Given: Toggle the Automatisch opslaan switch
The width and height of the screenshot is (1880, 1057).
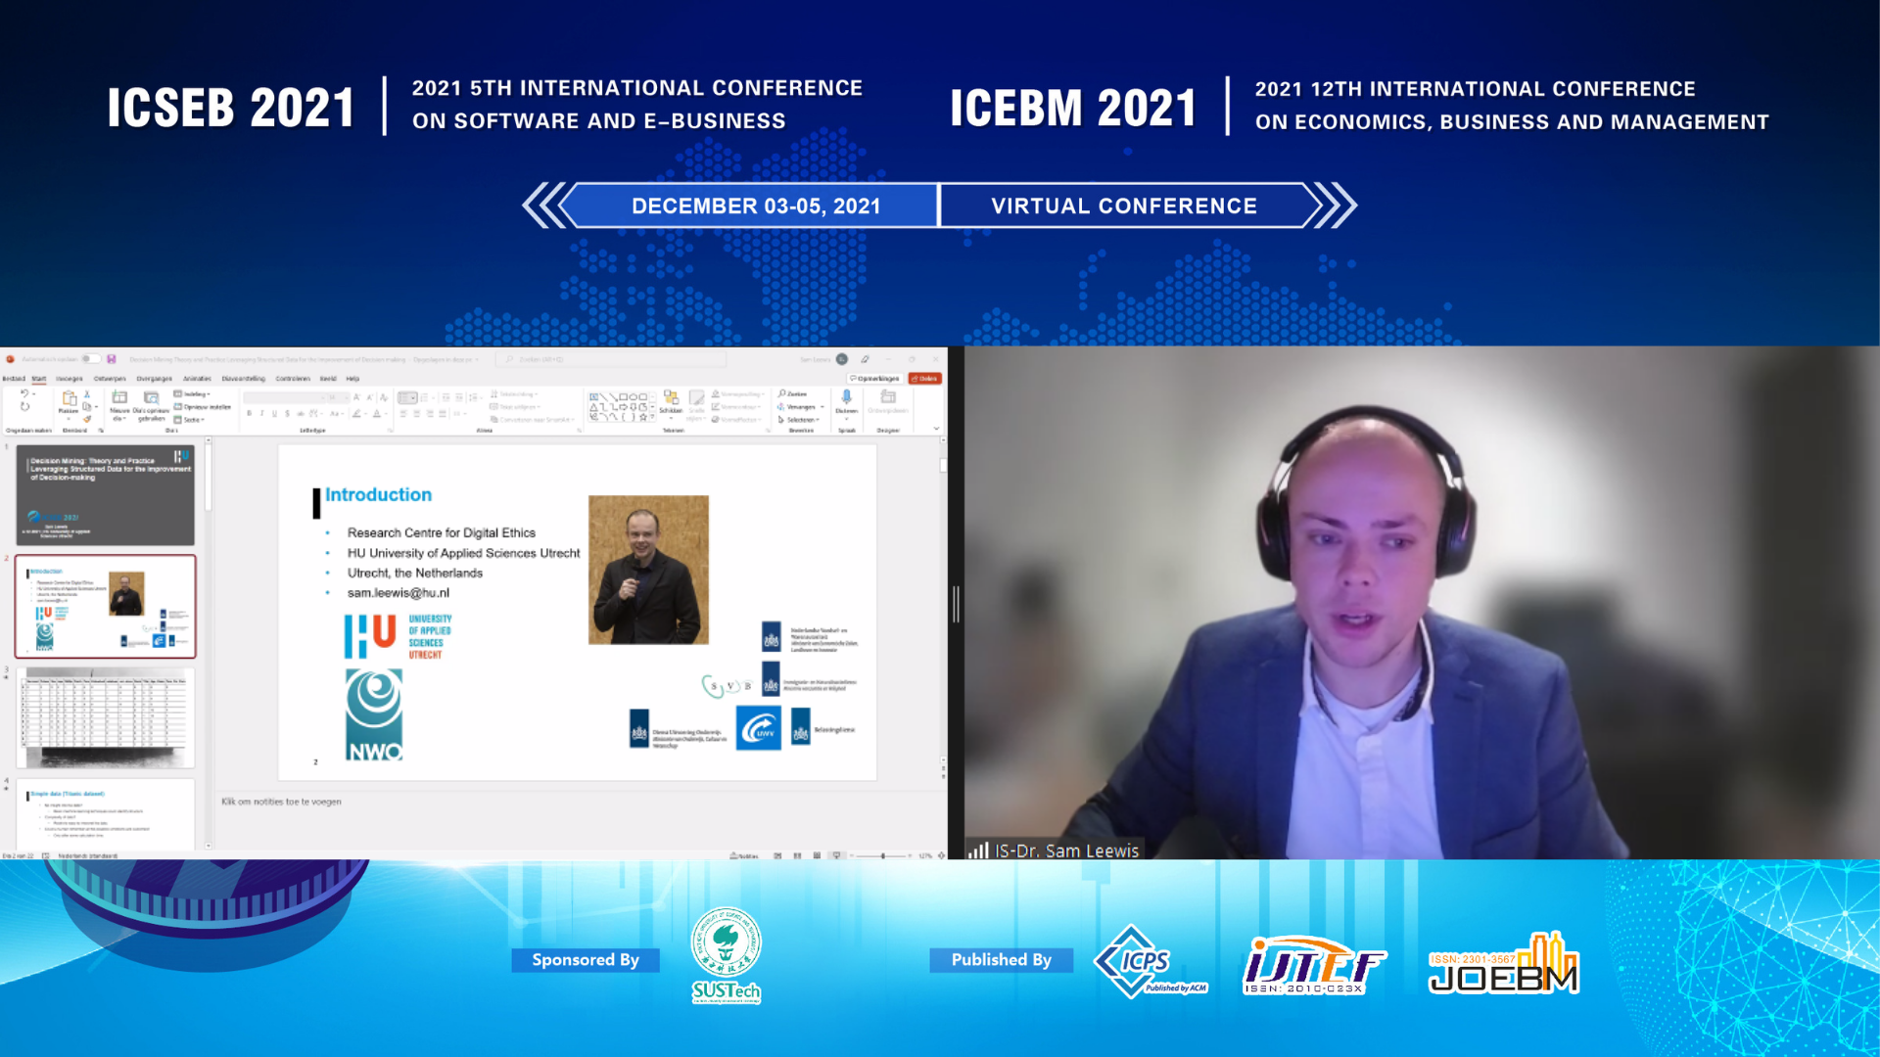Looking at the screenshot, I should tap(90, 359).
